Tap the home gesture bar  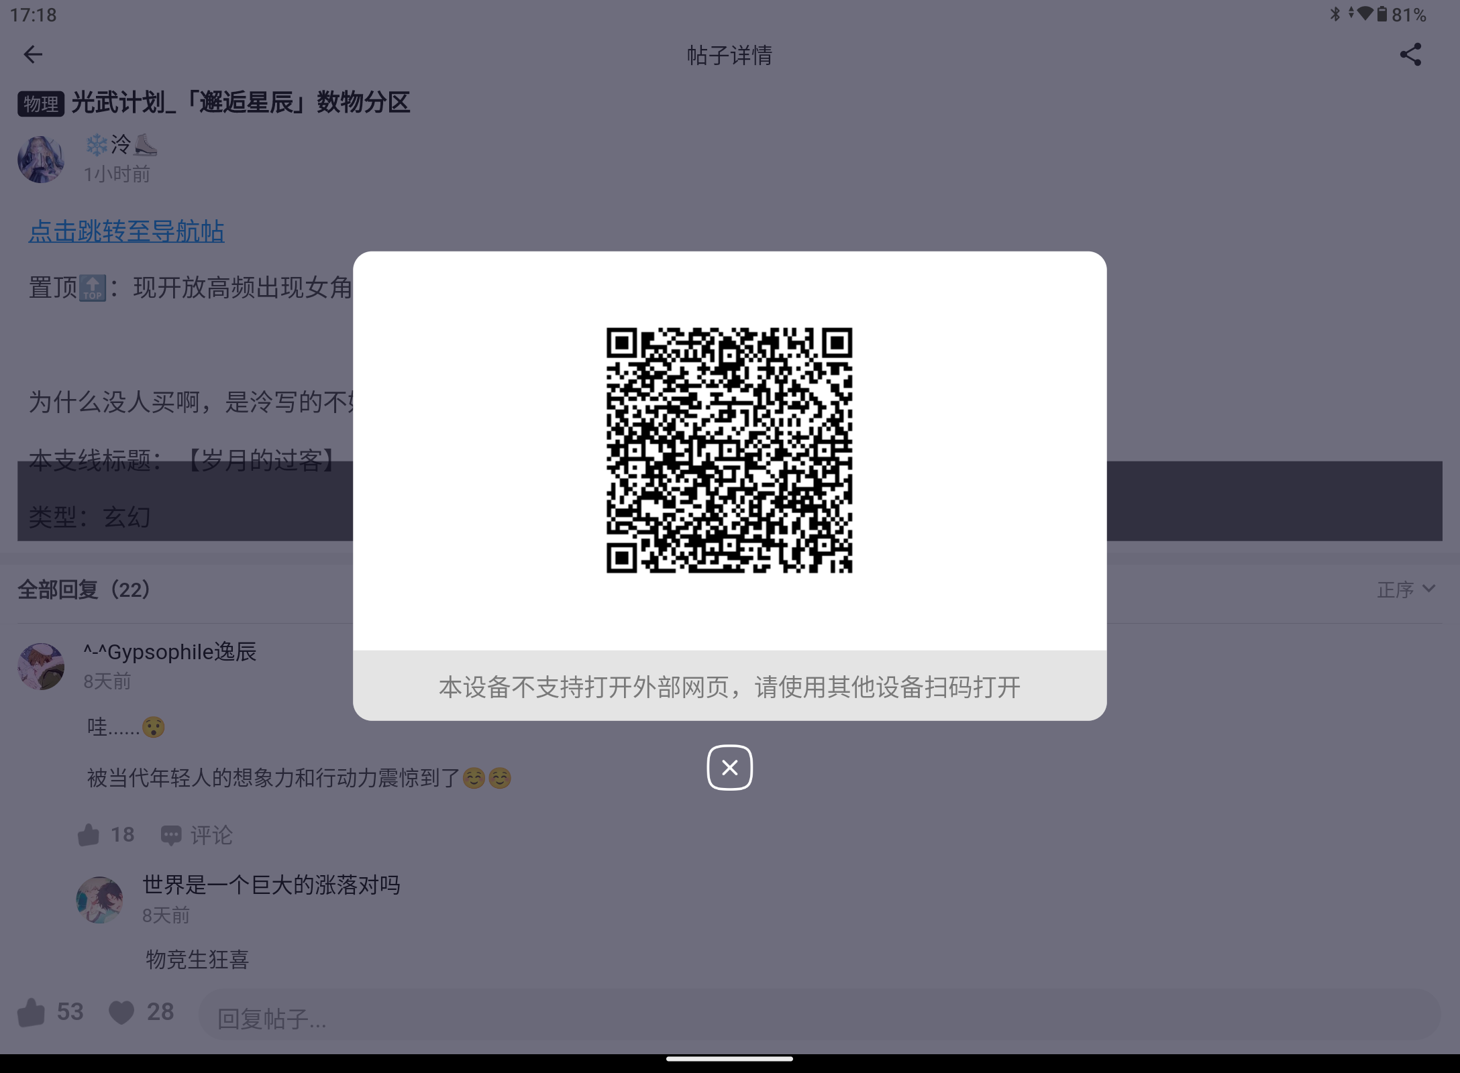729,1059
